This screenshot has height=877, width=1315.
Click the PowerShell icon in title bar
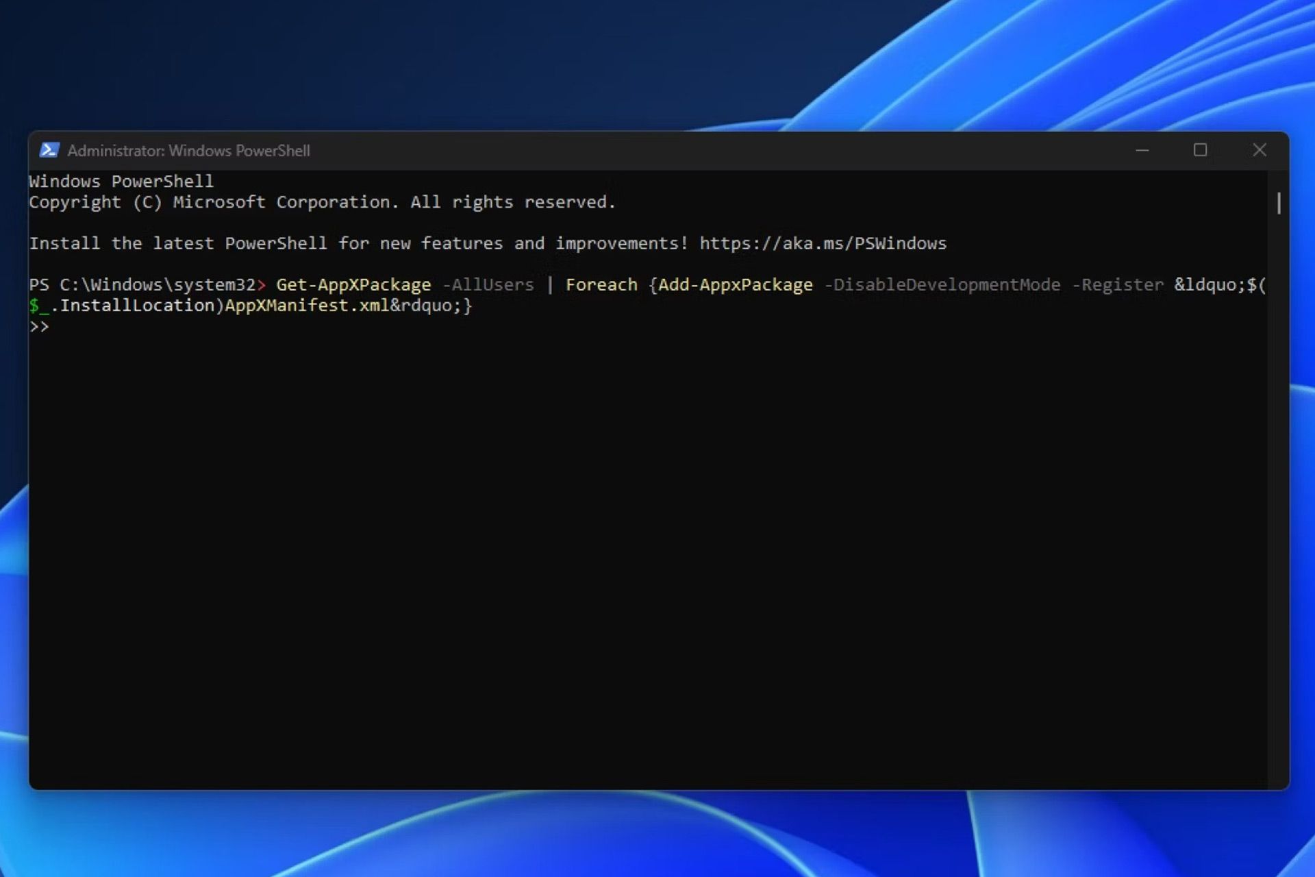point(49,150)
